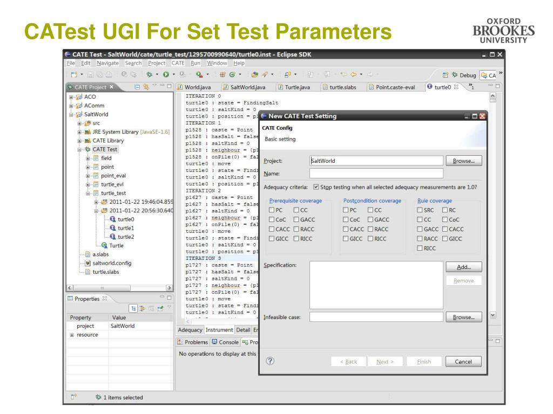
Task: Expand the JRE System Library node
Action: pyautogui.click(x=79, y=132)
